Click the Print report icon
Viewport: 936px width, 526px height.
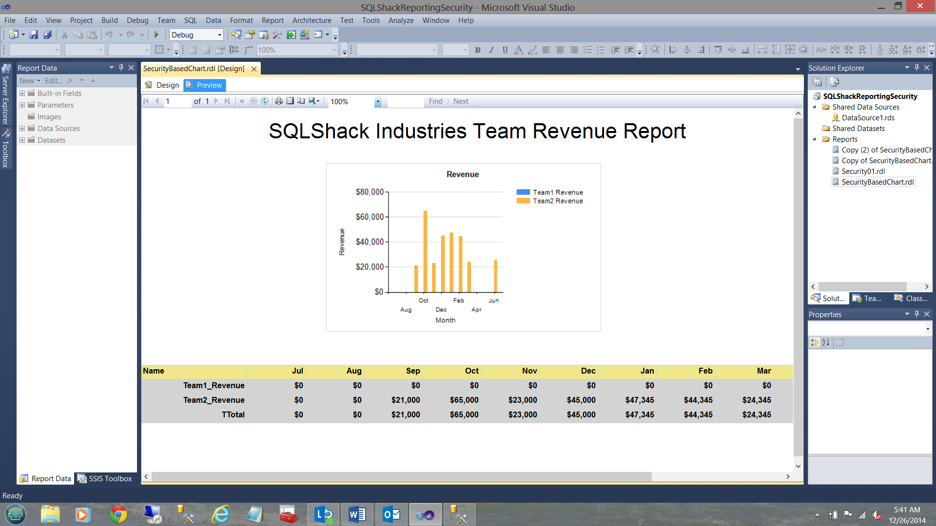[279, 101]
